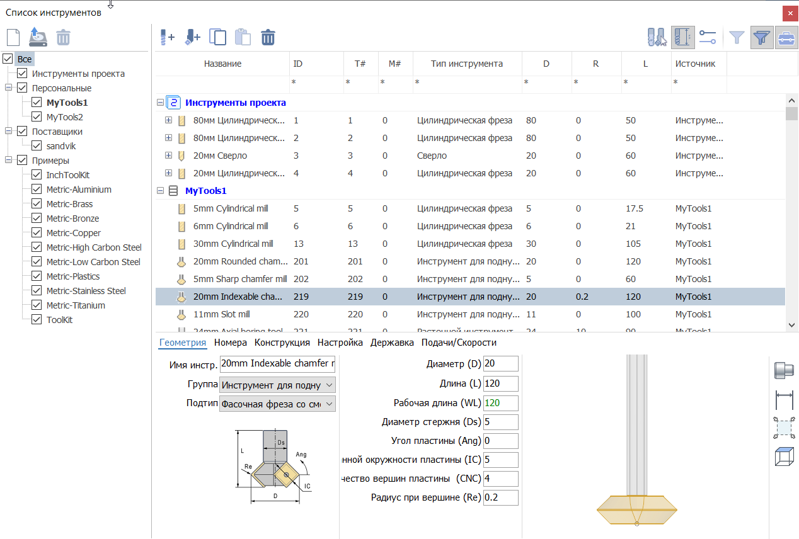Toggle the Metric-Aluminium checkbox
The image size is (799, 539).
(37, 190)
